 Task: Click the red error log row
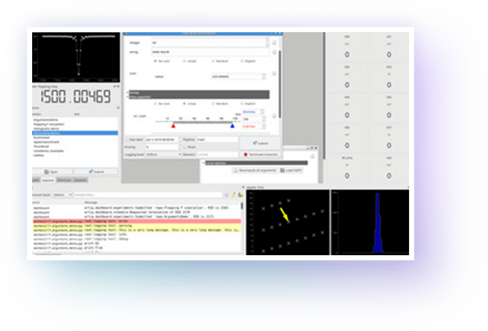136,221
